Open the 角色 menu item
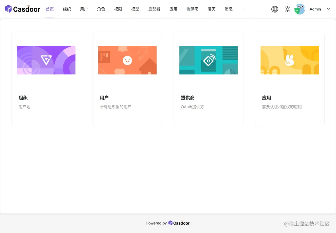This screenshot has width=336, height=233. click(101, 9)
